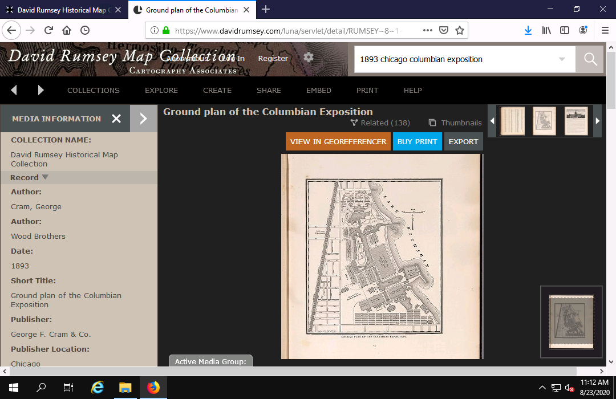Select the first related thumbnail in the strip
Image resolution: width=616 pixels, height=399 pixels.
512,121
